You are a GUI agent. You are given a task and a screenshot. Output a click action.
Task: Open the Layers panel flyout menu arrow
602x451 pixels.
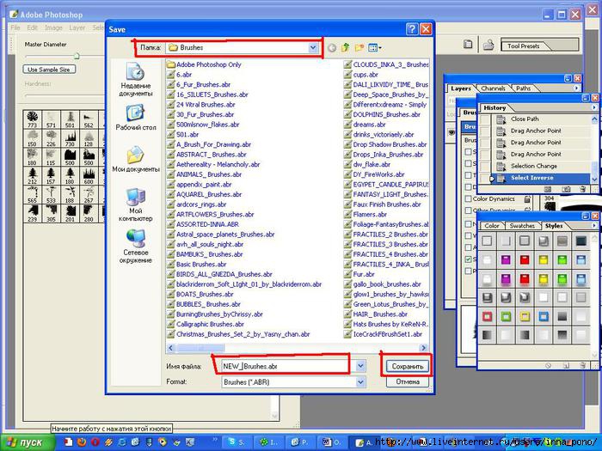pyautogui.click(x=576, y=88)
